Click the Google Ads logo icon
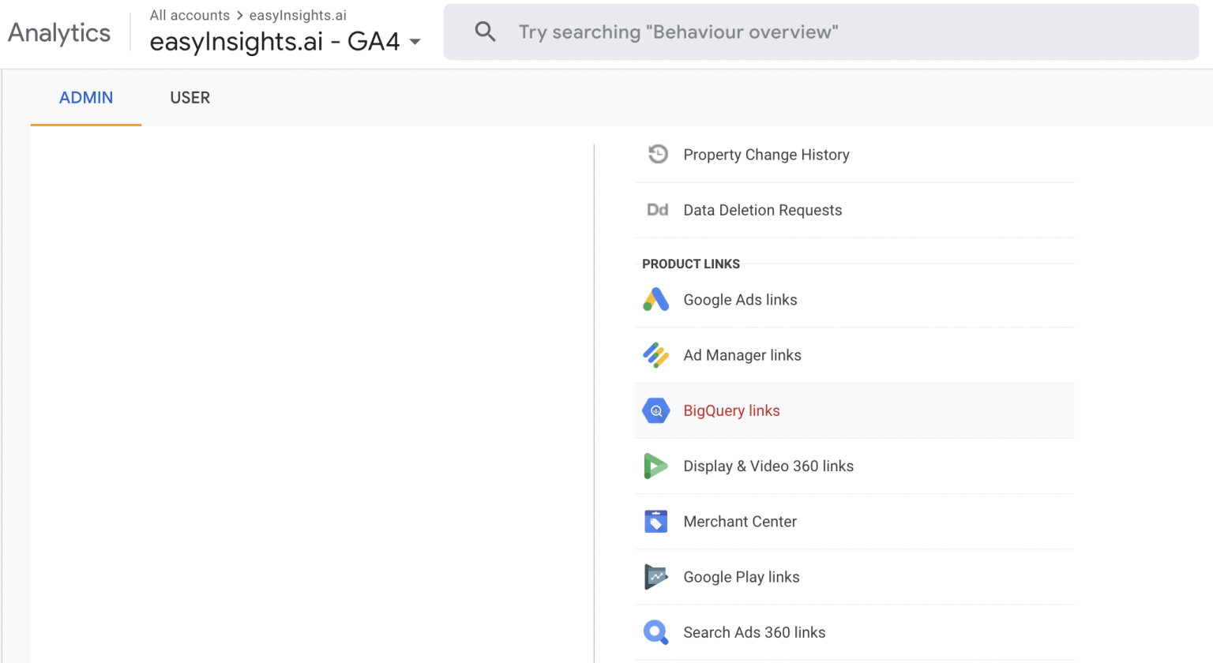Viewport: 1213px width, 663px height. click(x=655, y=300)
